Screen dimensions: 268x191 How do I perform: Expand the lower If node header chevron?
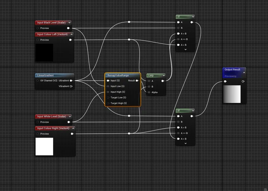[x=193, y=111]
